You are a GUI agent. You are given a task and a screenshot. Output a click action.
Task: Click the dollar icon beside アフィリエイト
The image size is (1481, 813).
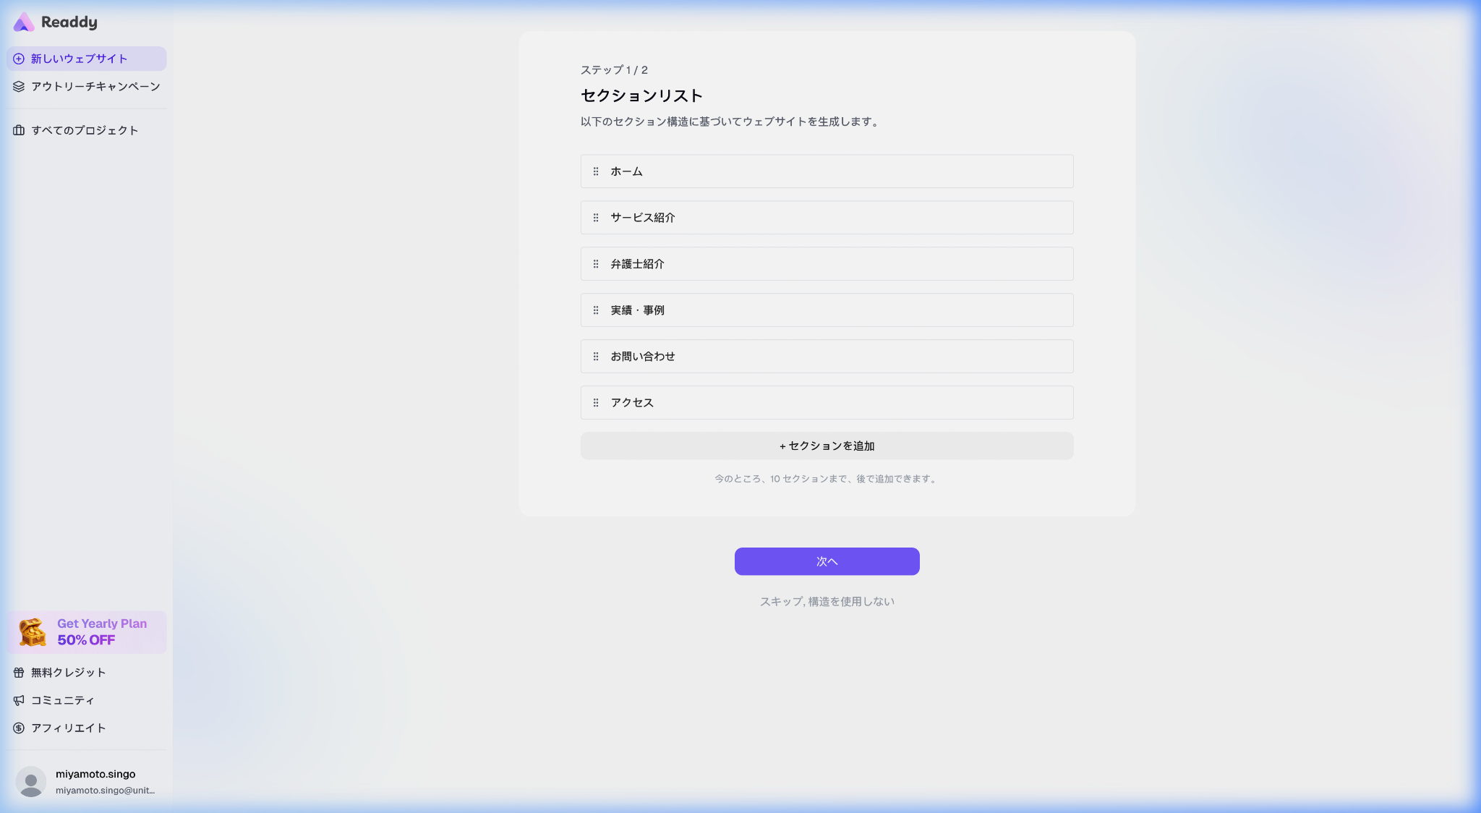(x=19, y=728)
